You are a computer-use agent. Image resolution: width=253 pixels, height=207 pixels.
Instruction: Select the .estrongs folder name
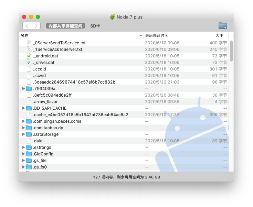(x=42, y=148)
